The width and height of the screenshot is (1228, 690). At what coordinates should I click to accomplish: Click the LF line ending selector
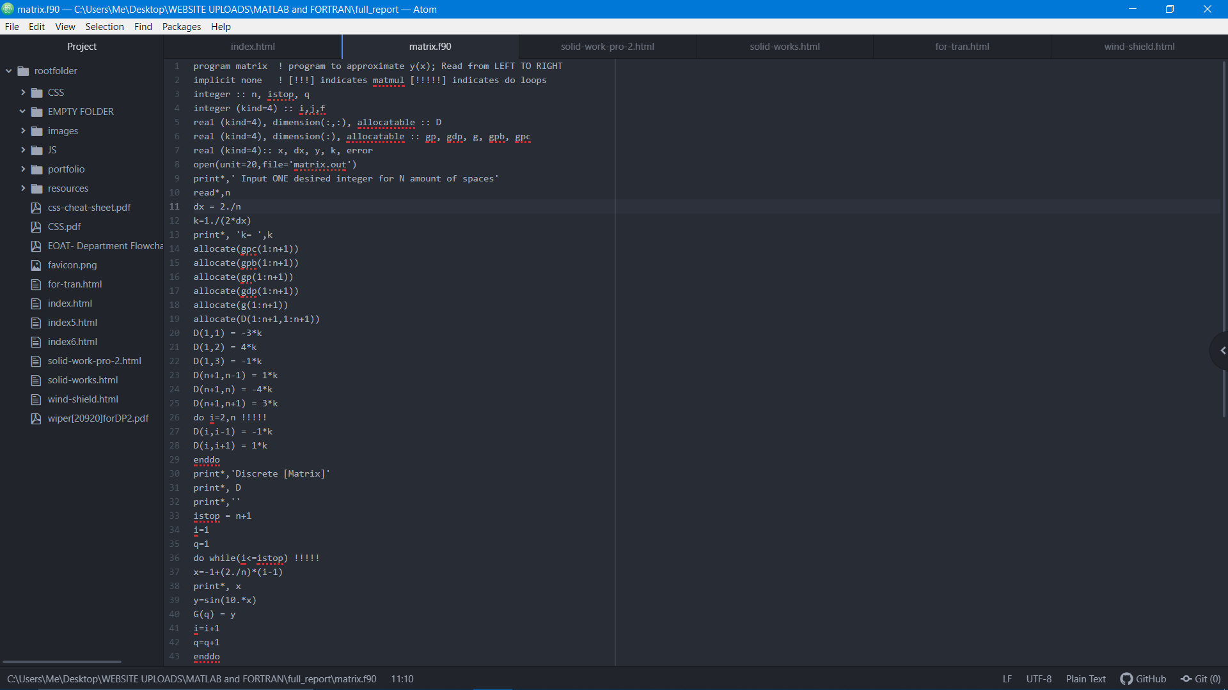coord(1007,679)
